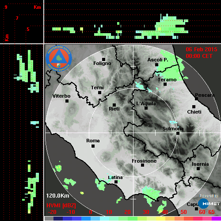This screenshot has height=221, width=221.
Task: Select the Isernia city marker square
Action: 198,168
